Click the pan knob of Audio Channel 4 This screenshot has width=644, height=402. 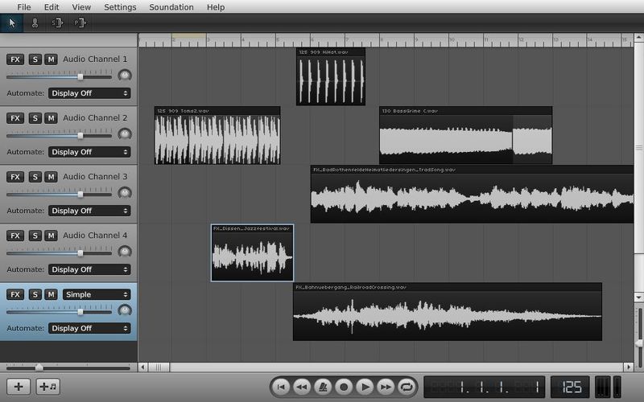click(125, 251)
